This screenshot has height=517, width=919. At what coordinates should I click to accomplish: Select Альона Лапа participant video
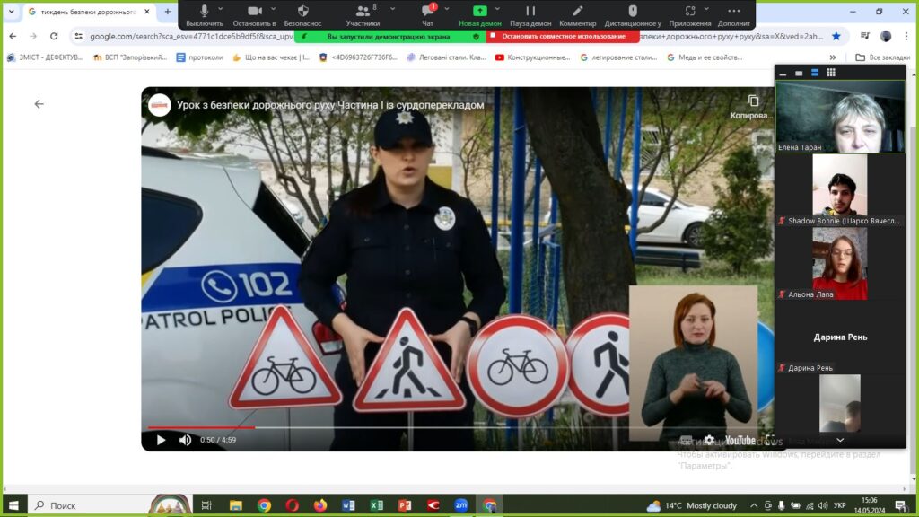[840, 264]
